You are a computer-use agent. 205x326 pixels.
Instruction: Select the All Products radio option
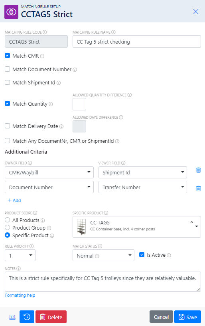click(8, 220)
